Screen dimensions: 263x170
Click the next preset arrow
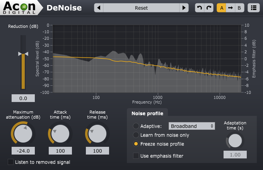point(184,8)
